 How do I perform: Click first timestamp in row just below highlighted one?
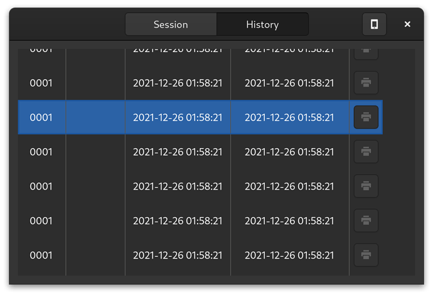tap(178, 152)
